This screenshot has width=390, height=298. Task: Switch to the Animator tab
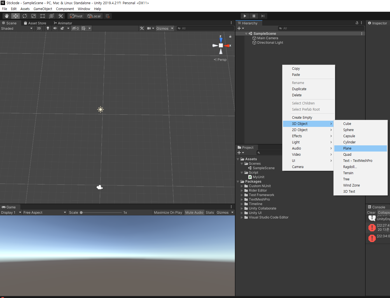click(x=63, y=23)
